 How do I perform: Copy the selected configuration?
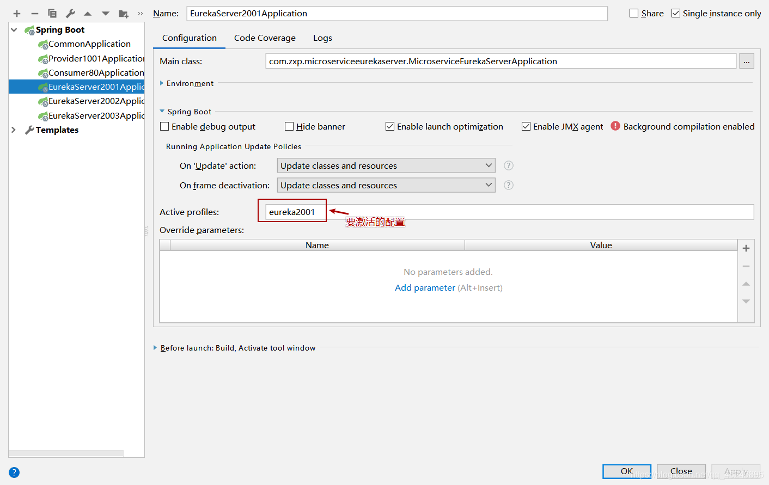52,14
